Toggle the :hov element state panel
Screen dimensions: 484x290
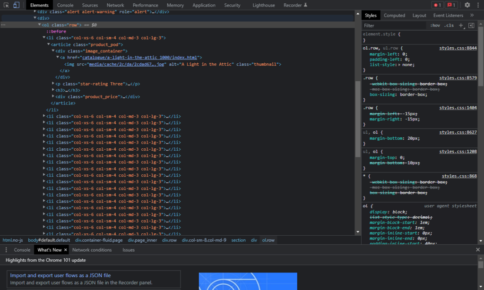pos(435,26)
